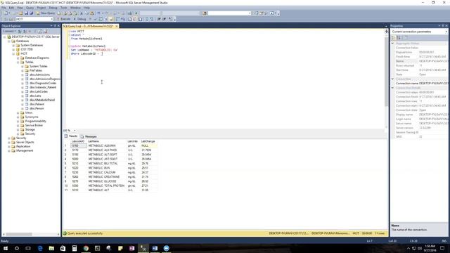
Task: Collapse the HOT database node
Action: tap(13, 53)
